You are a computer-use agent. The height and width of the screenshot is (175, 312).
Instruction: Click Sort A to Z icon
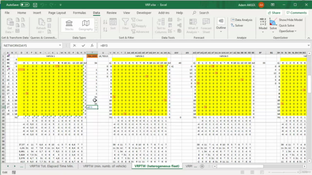click(105, 22)
